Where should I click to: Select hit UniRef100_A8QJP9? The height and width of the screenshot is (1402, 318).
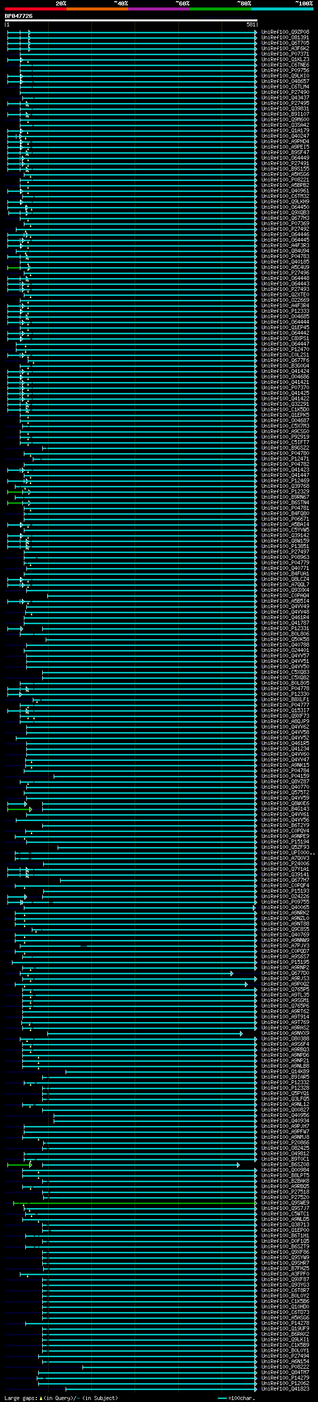tap(285, 721)
